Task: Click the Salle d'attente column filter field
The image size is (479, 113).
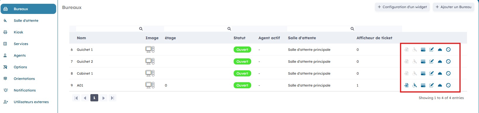Action: click(x=321, y=29)
